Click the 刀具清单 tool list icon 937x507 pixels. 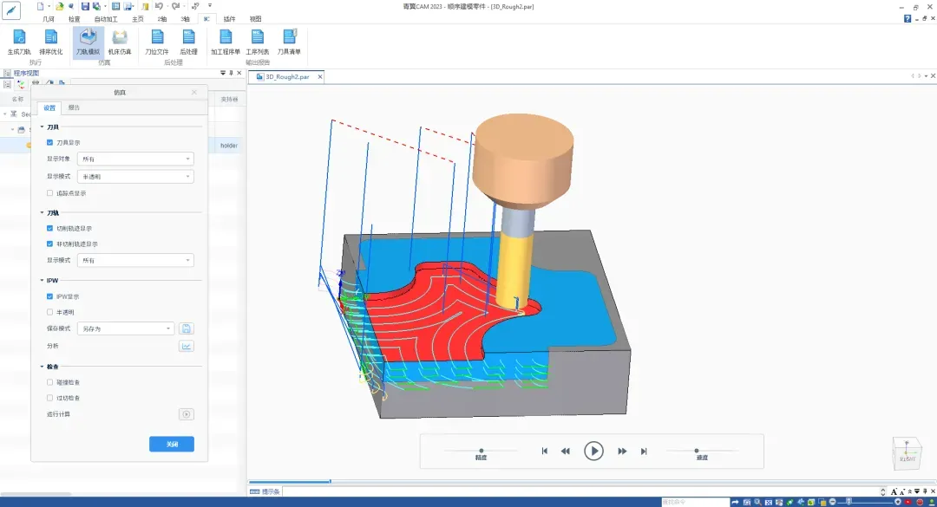[x=289, y=42]
